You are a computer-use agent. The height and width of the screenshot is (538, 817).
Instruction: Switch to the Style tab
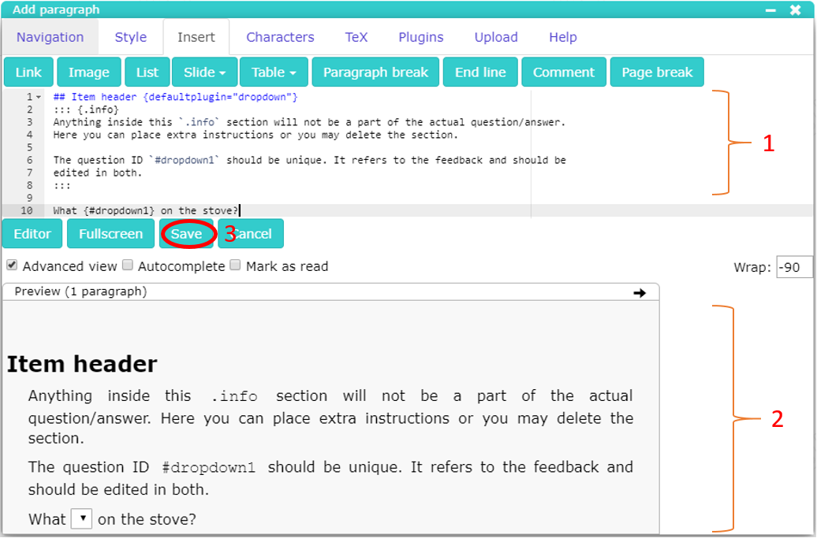[x=131, y=37]
